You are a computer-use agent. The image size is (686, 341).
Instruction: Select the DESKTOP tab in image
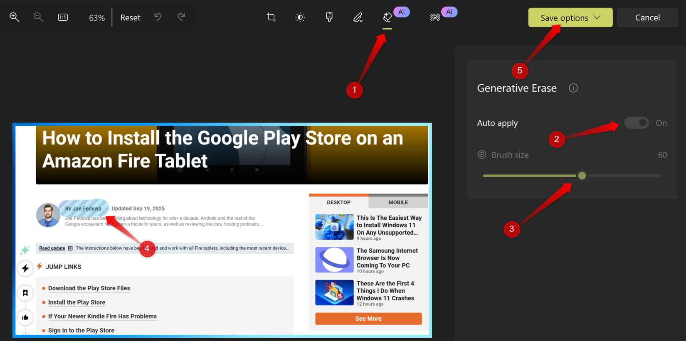[x=338, y=202]
